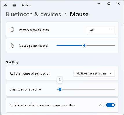Maximize the Settings window
This screenshot has height=115, width=124.
tap(109, 3)
